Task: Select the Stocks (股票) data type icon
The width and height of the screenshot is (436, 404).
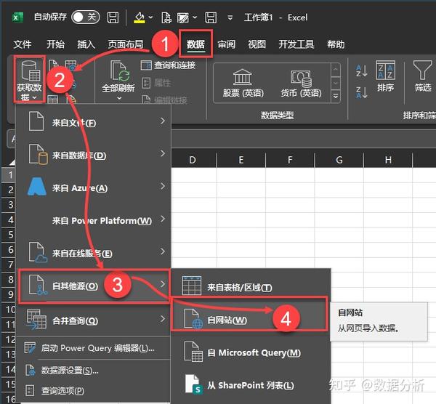Action: point(243,77)
